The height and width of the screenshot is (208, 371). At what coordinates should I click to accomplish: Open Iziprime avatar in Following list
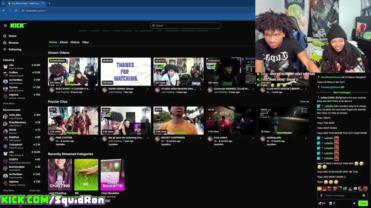pos(5,96)
